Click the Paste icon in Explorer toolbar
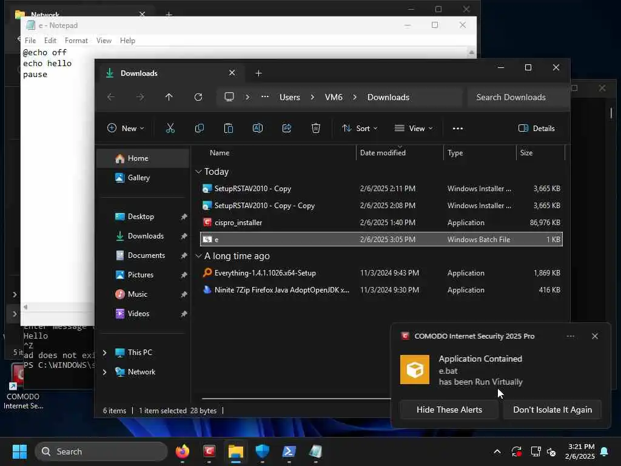621x466 pixels. [x=229, y=128]
